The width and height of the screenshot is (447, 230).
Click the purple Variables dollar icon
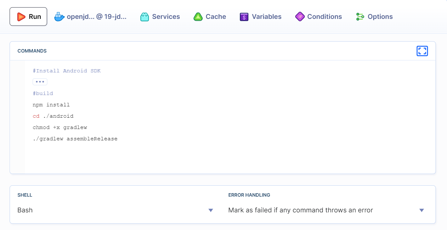click(x=244, y=17)
